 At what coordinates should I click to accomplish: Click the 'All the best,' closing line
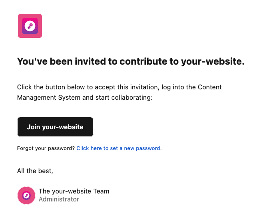click(35, 171)
